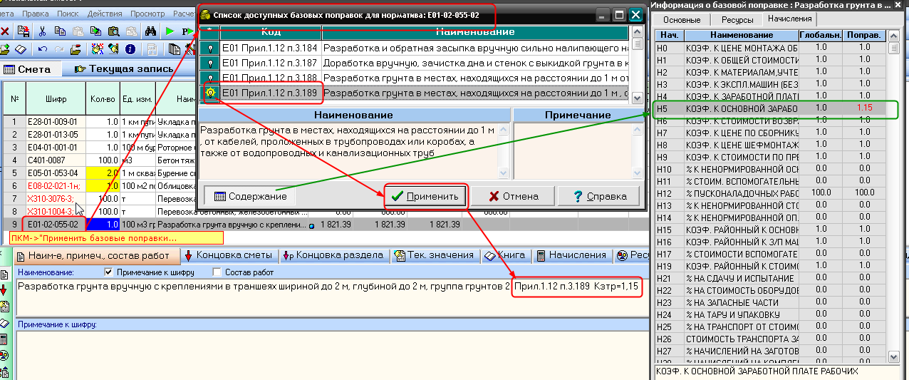Click the camera with magnifier icon
The width and height of the screenshot is (909, 380).
point(113,31)
